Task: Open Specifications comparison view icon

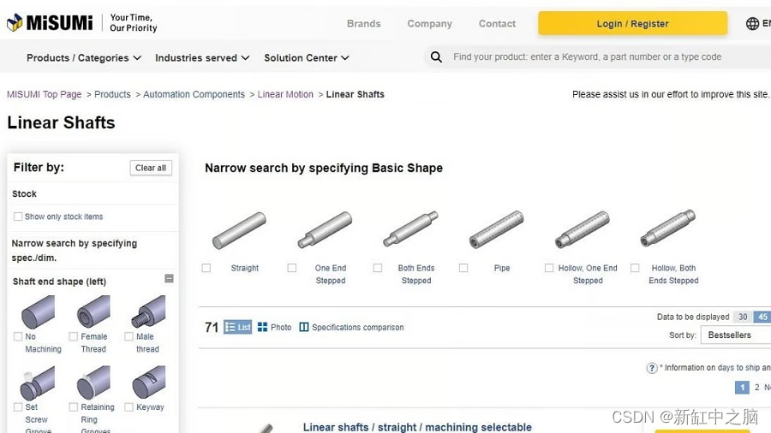Action: click(303, 327)
